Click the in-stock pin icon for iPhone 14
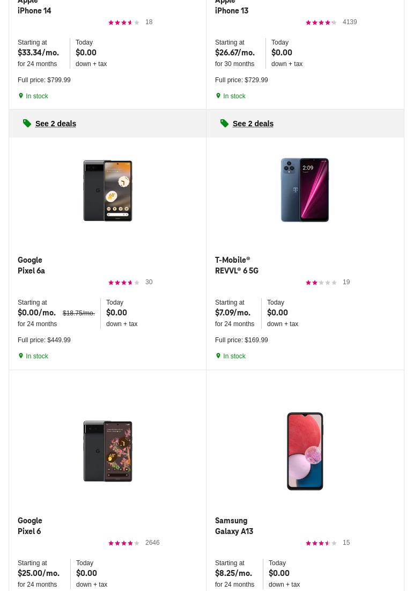413x591 pixels. pyautogui.click(x=21, y=96)
